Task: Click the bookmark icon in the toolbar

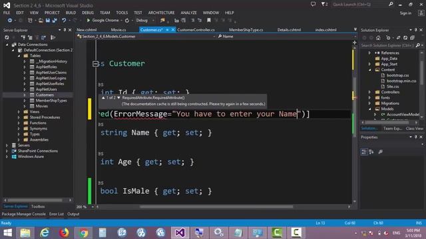Action: tap(208, 21)
